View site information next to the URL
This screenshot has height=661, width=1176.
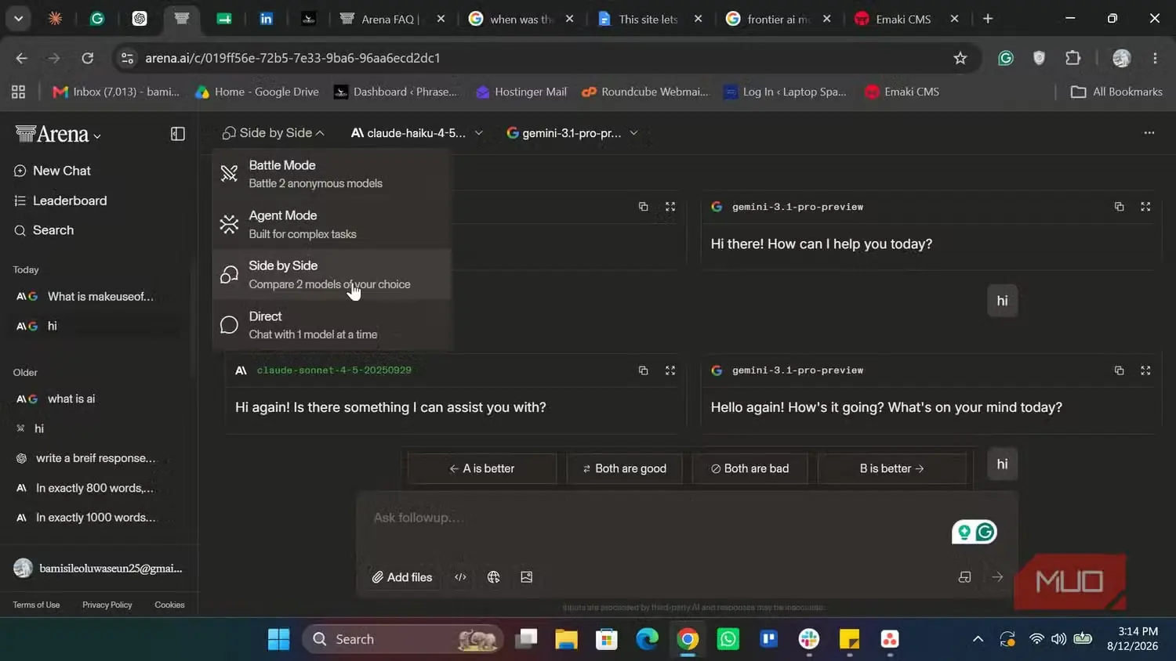coord(127,58)
